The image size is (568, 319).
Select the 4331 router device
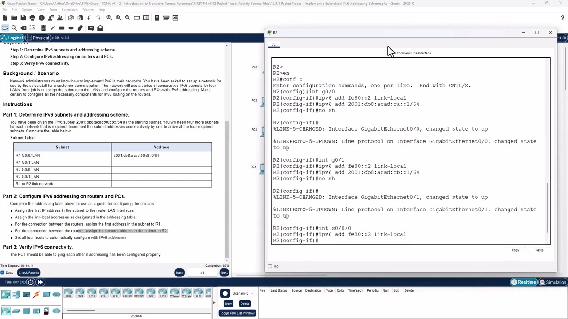[68, 293]
